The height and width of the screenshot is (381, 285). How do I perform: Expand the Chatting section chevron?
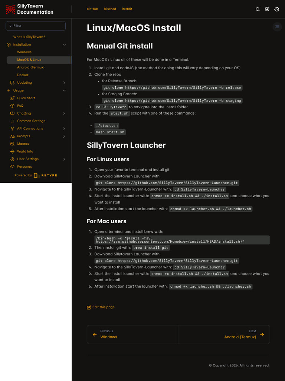(x=64, y=113)
